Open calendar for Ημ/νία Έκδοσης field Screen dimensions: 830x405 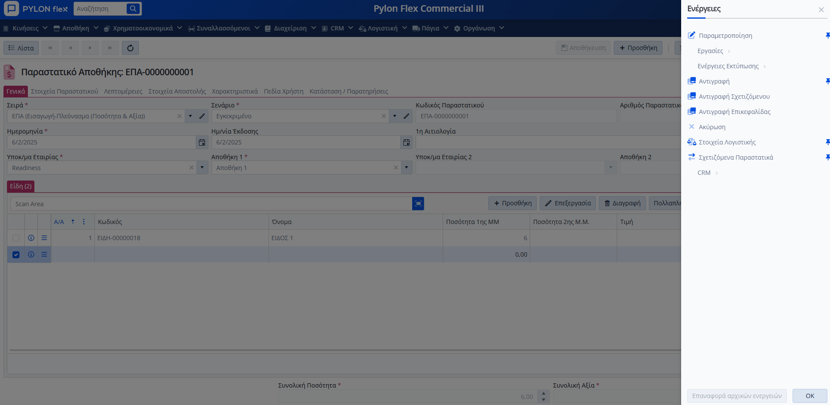[406, 142]
